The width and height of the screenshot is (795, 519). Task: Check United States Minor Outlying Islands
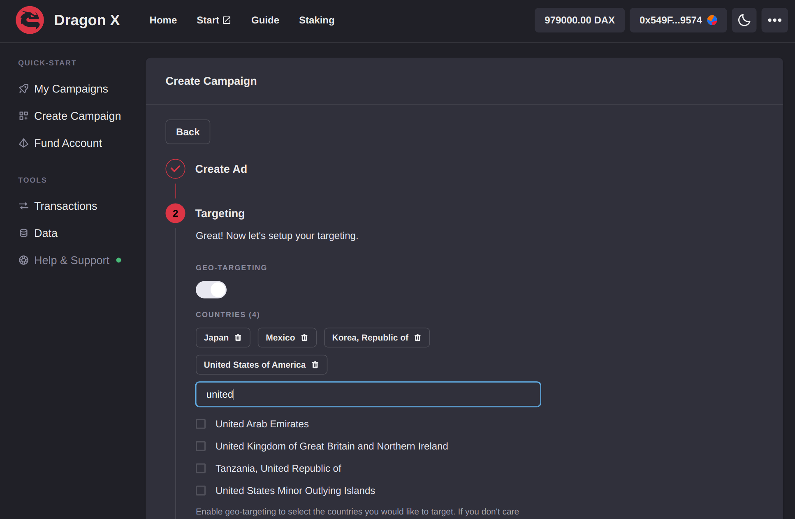(201, 491)
